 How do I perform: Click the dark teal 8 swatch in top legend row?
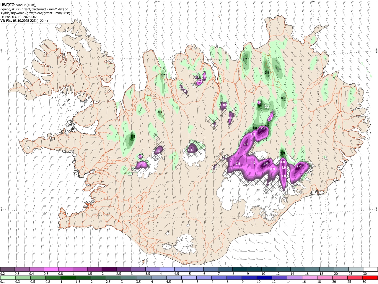239,270
